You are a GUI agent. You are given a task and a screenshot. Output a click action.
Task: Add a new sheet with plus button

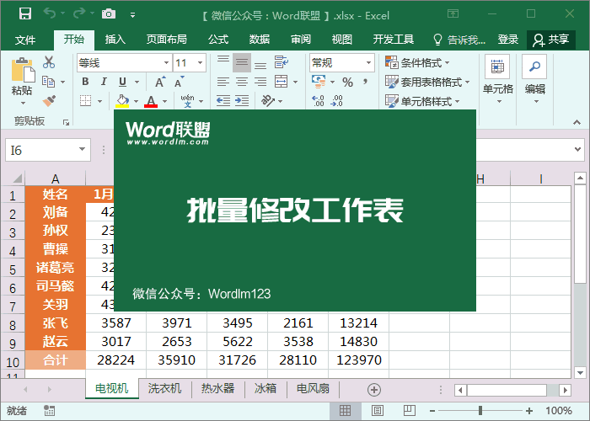(x=374, y=389)
